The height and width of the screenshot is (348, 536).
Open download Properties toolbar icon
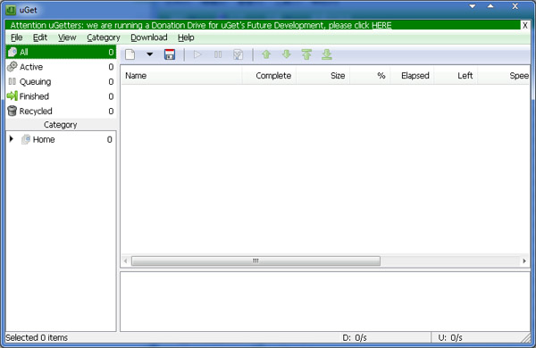point(238,54)
